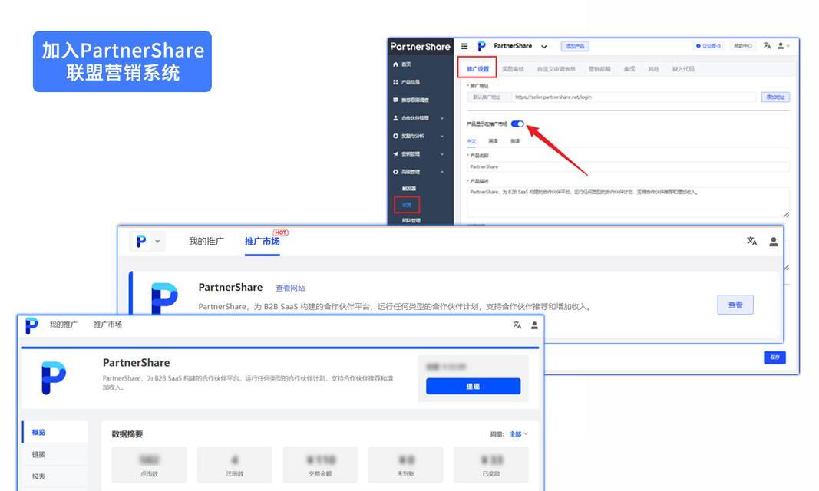Open the 团队管理 submenu item in sidebar
Viewport: 819px width, 491px height.
(x=411, y=220)
